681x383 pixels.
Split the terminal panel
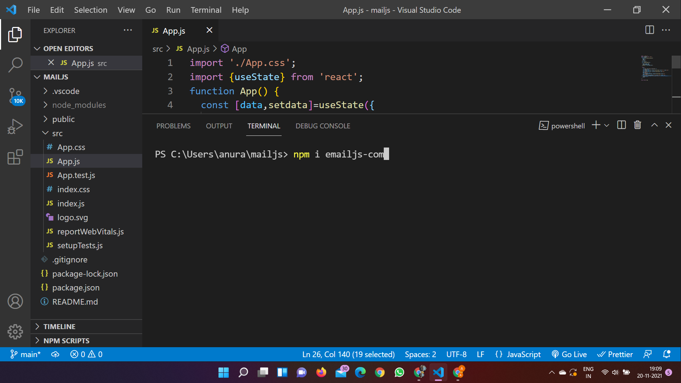621,125
